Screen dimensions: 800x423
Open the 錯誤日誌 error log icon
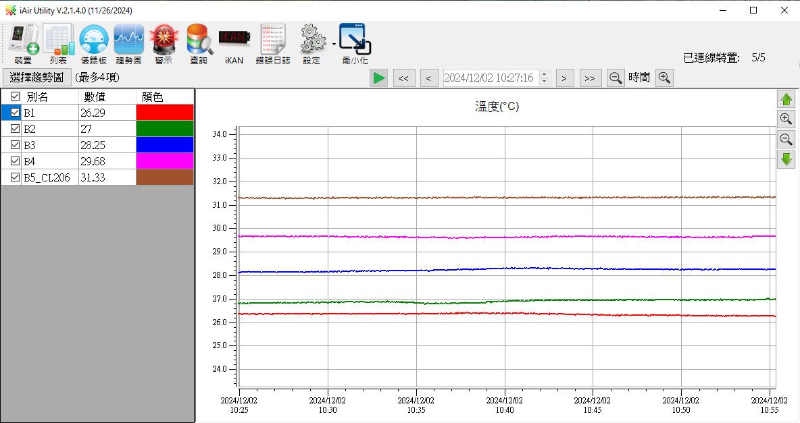pos(273,43)
